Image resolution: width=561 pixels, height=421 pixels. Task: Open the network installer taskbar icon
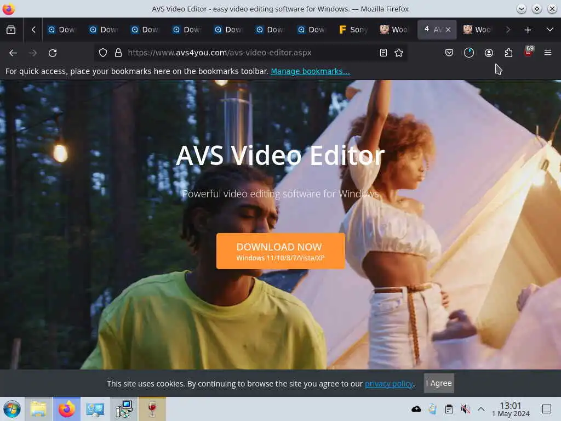click(x=124, y=409)
